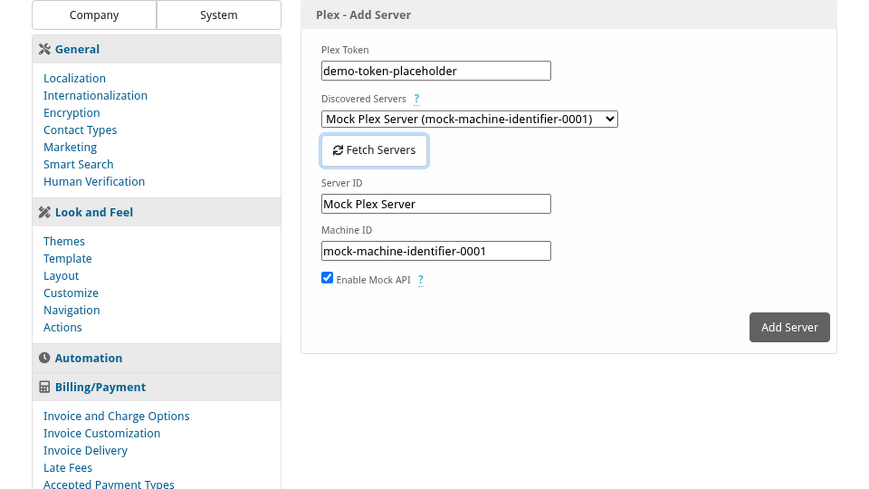Open Human Verification settings

click(x=94, y=182)
